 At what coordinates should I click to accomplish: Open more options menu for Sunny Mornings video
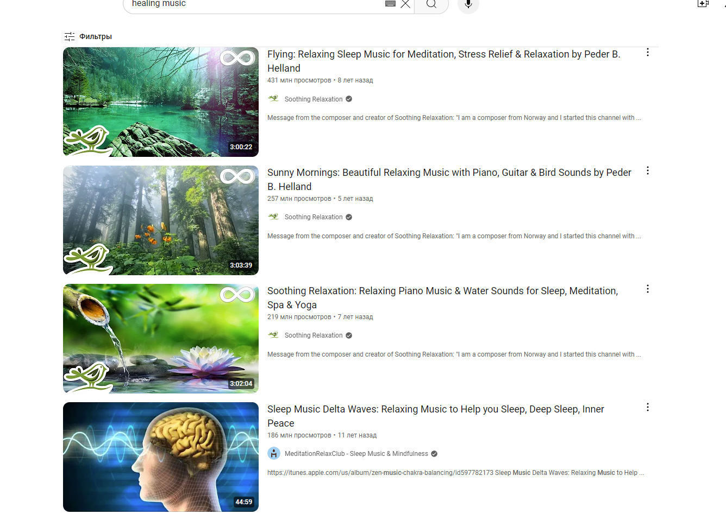[648, 171]
